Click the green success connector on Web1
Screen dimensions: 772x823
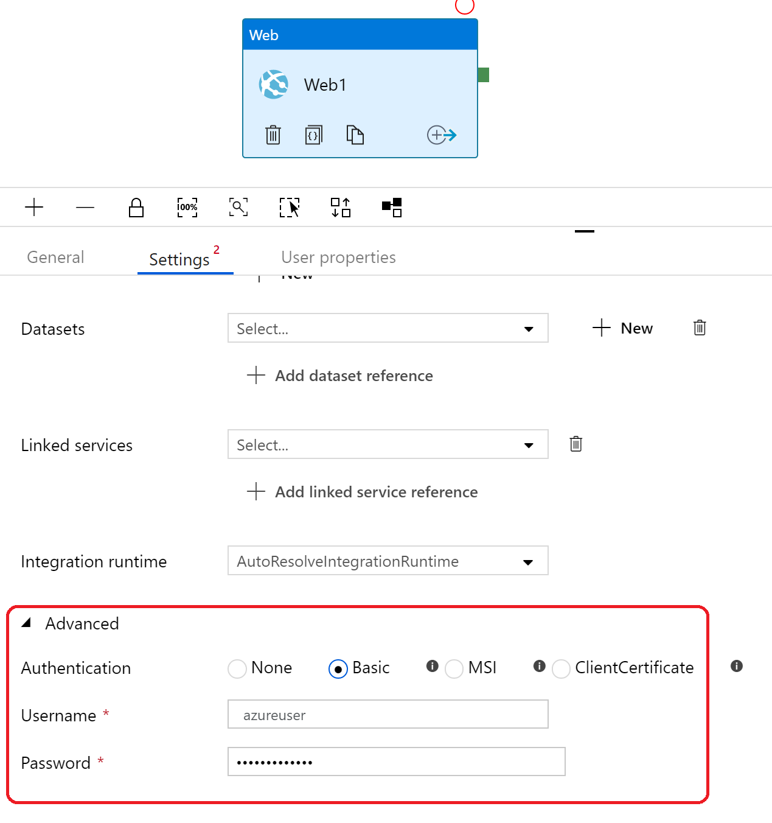484,75
